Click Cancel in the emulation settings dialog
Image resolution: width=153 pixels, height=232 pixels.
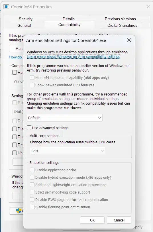coord(119,220)
